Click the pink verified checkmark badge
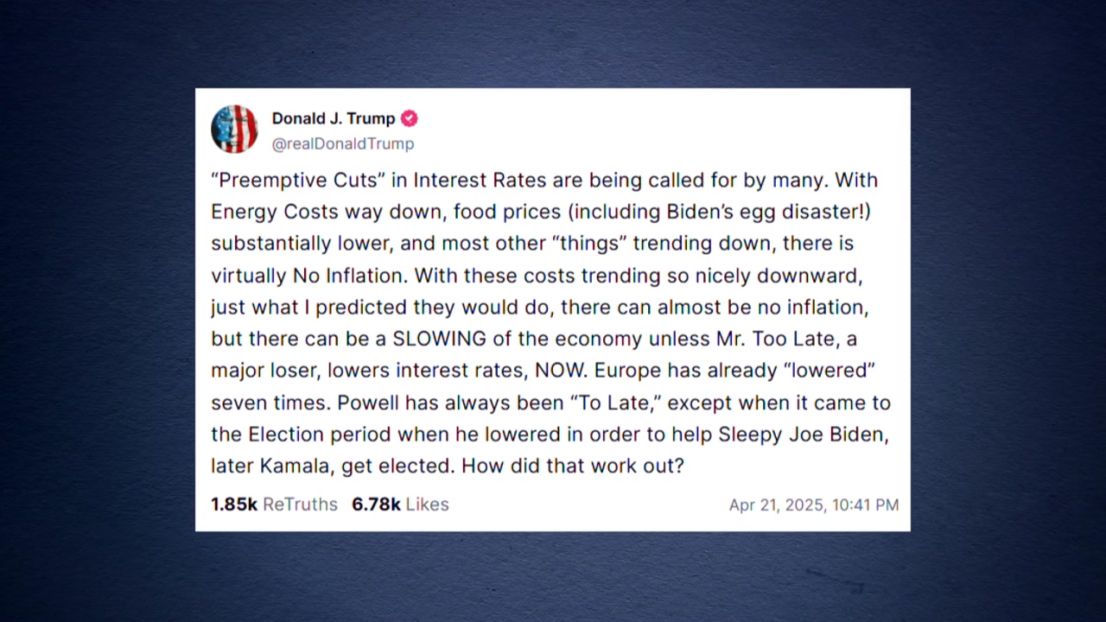1106x622 pixels. 410,118
